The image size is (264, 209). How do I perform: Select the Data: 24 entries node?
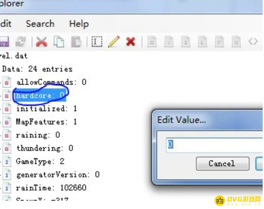(37, 69)
